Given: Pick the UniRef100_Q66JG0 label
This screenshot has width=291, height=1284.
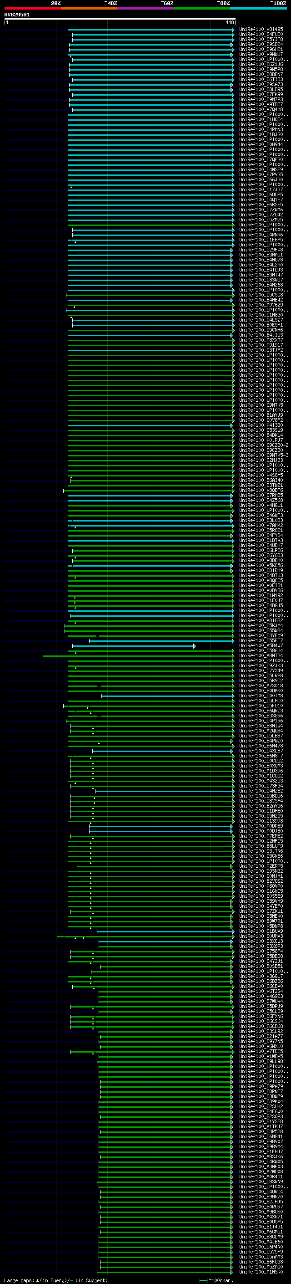Looking at the screenshot, I should click(x=261, y=179).
